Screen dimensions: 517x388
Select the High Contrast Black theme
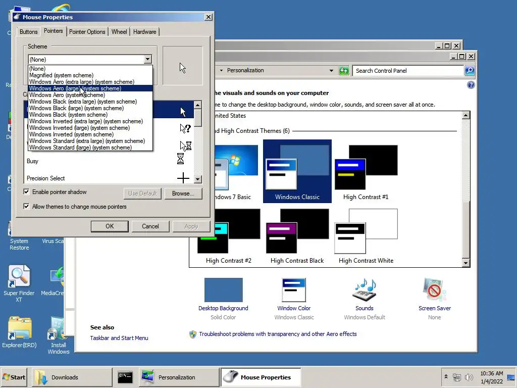297,236
